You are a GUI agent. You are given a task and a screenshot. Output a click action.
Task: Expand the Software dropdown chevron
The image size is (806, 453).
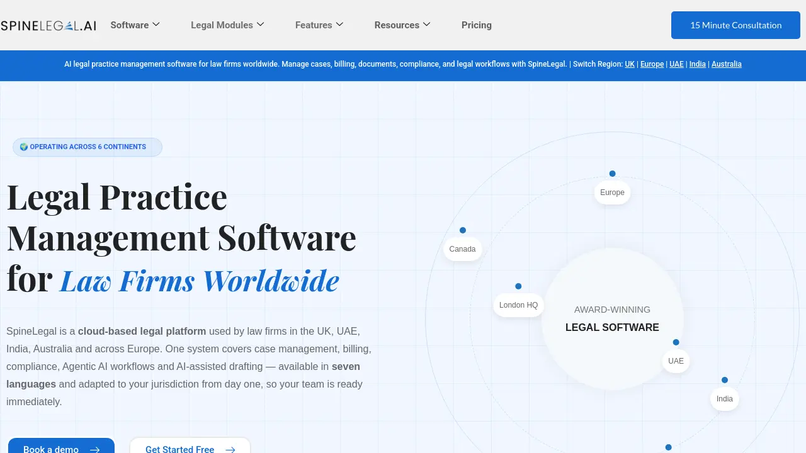156,25
